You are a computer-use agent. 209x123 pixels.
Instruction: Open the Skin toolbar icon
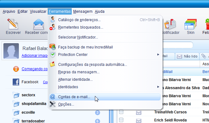[x=190, y=24]
